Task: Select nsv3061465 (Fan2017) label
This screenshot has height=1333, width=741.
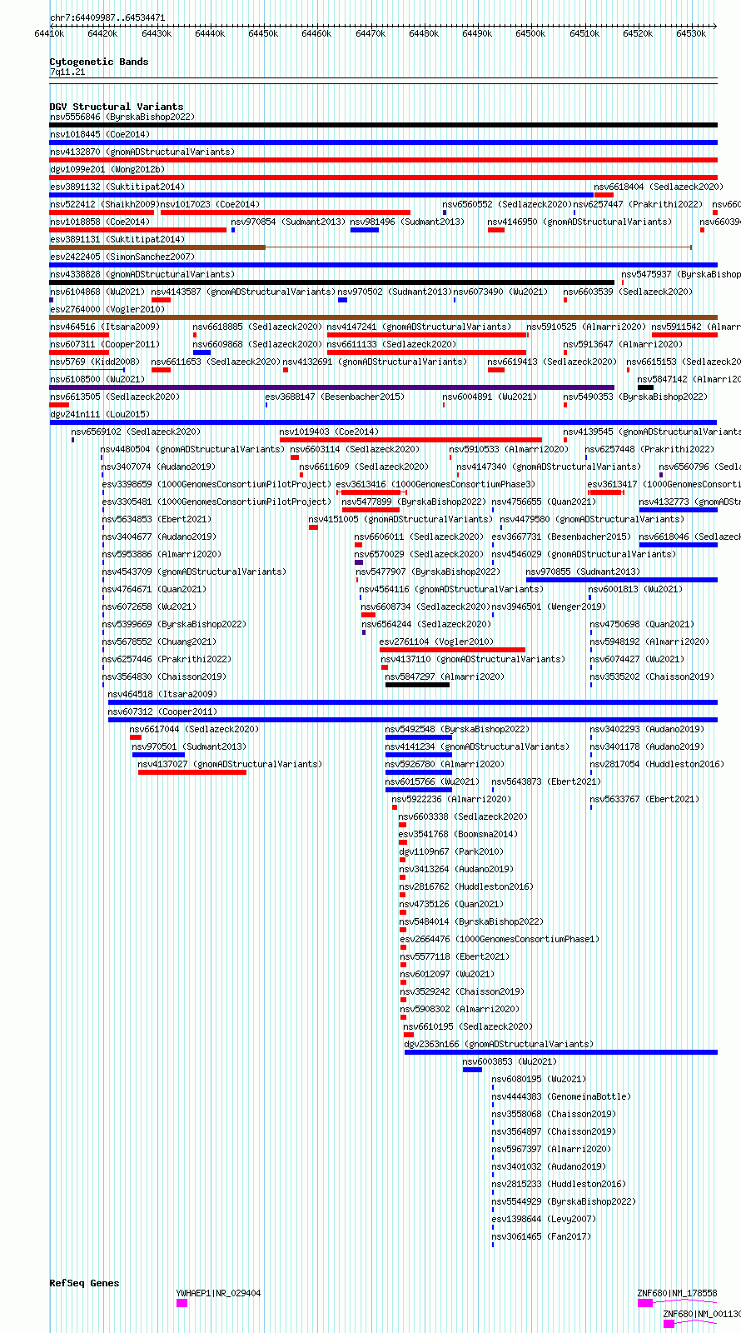Action: [541, 1236]
